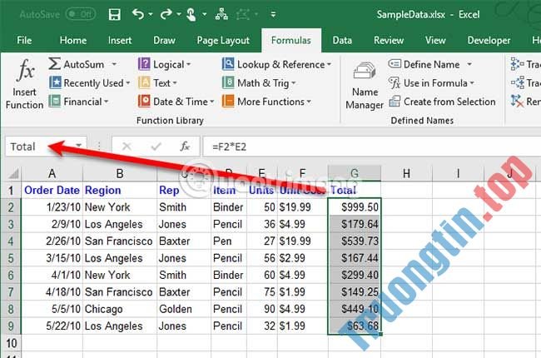Click the Name Box showing Total
Image resolution: width=541 pixels, height=358 pixels.
39,147
